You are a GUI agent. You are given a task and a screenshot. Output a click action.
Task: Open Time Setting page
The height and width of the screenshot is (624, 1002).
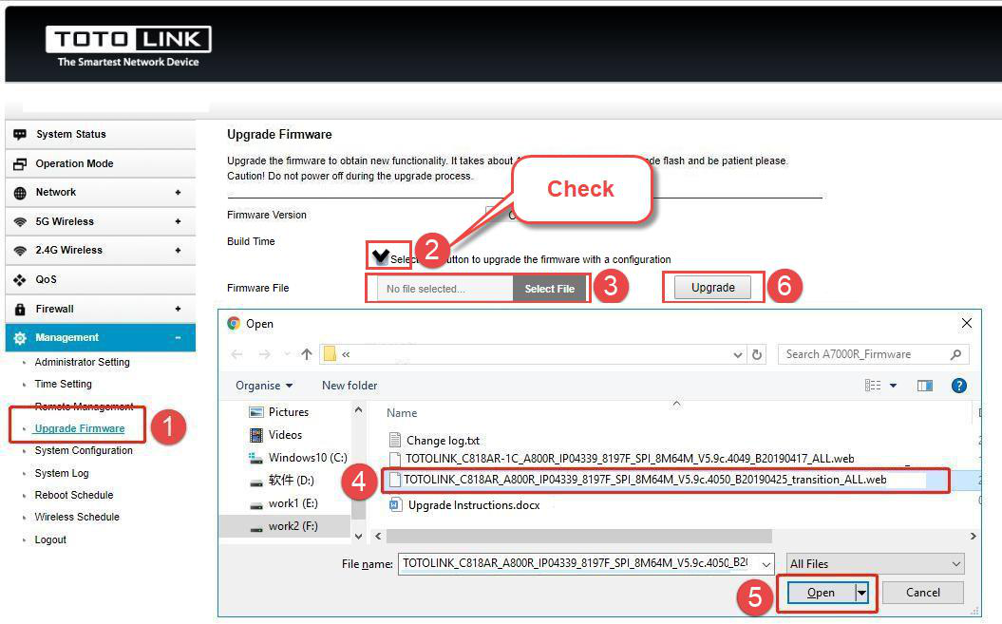pos(64,385)
